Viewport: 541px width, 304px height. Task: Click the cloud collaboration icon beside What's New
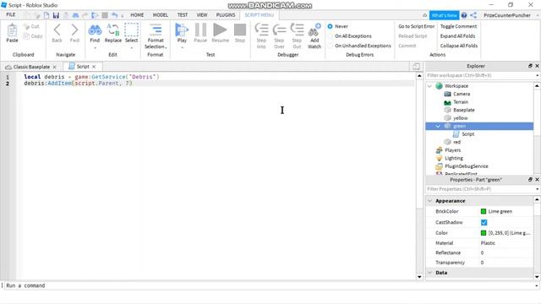point(424,15)
